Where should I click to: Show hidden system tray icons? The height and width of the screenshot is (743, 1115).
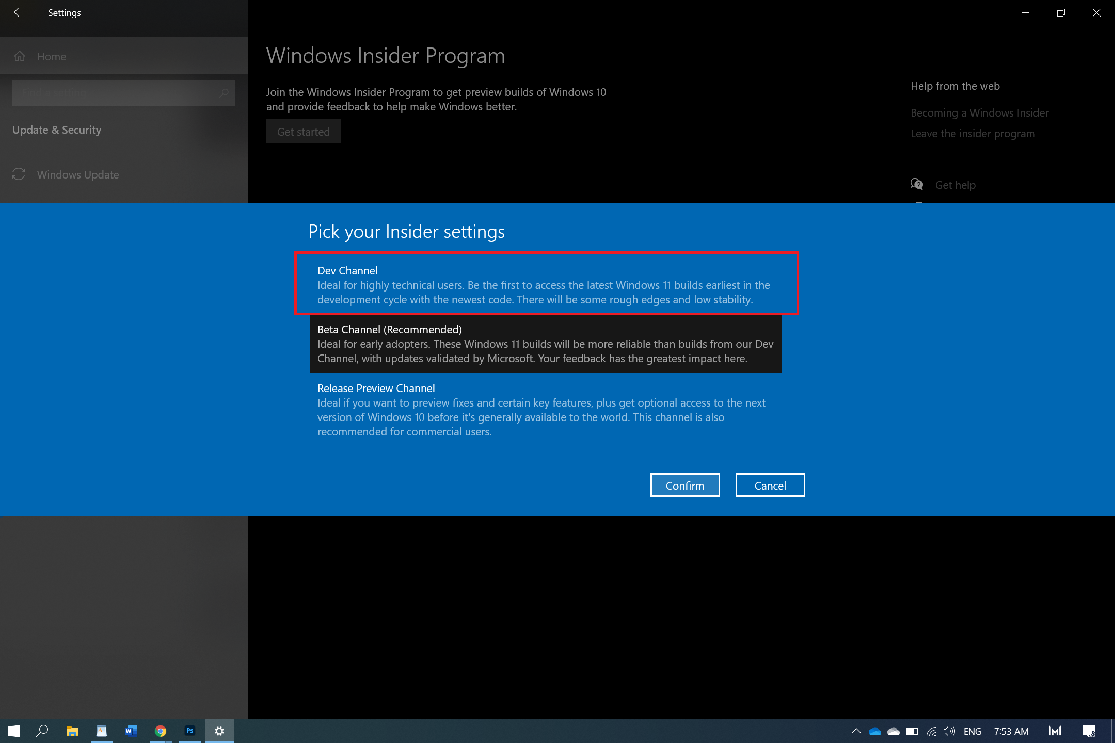coord(856,731)
